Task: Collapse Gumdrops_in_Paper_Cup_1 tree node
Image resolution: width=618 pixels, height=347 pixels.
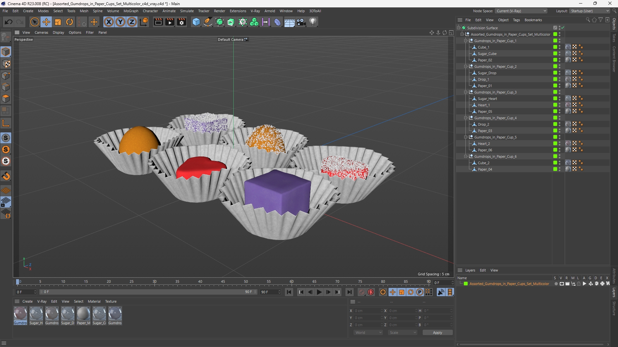Action: click(x=466, y=41)
